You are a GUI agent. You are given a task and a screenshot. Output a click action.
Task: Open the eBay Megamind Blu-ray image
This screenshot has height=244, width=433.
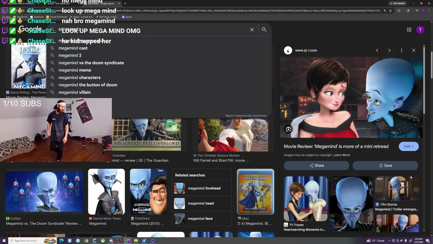(255, 192)
